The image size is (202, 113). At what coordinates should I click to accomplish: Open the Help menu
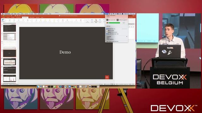point(50,14)
